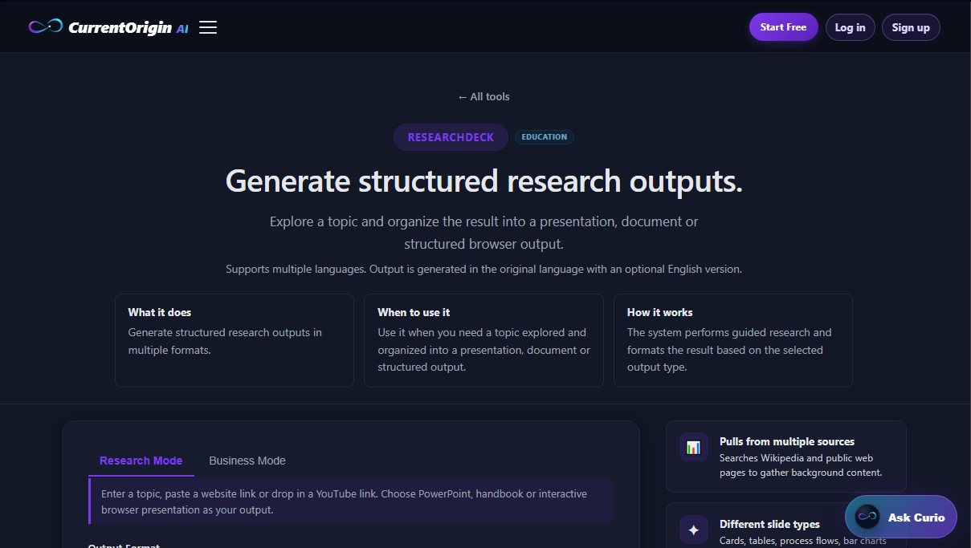Go back via All tools link
Image resolution: width=971 pixels, height=548 pixels.
(x=483, y=96)
